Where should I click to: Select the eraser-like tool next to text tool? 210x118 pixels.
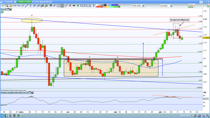pyautogui.click(x=50, y=6)
